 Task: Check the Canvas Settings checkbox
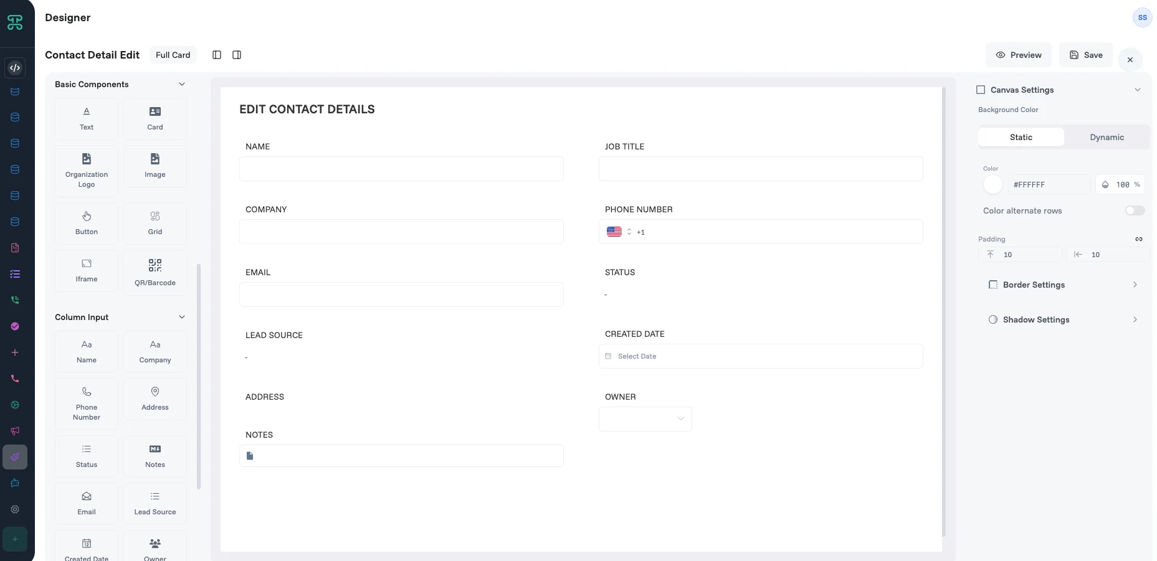tap(981, 90)
